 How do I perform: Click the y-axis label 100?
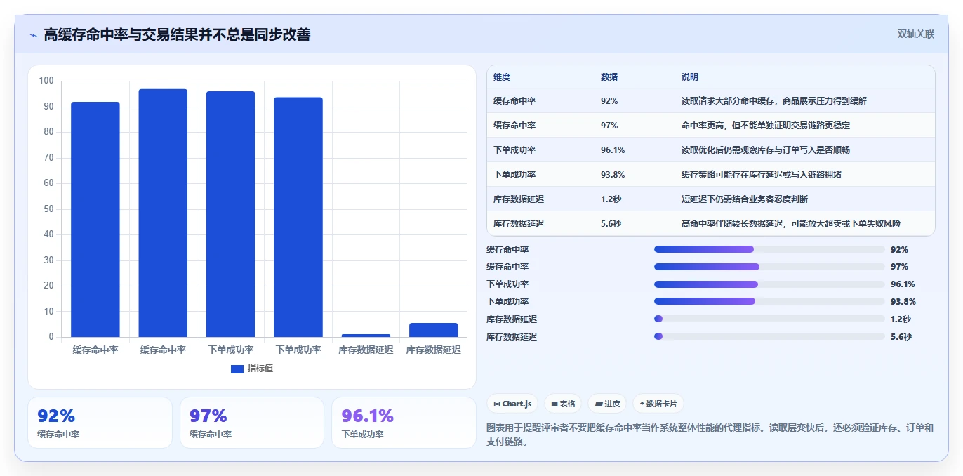click(46, 81)
